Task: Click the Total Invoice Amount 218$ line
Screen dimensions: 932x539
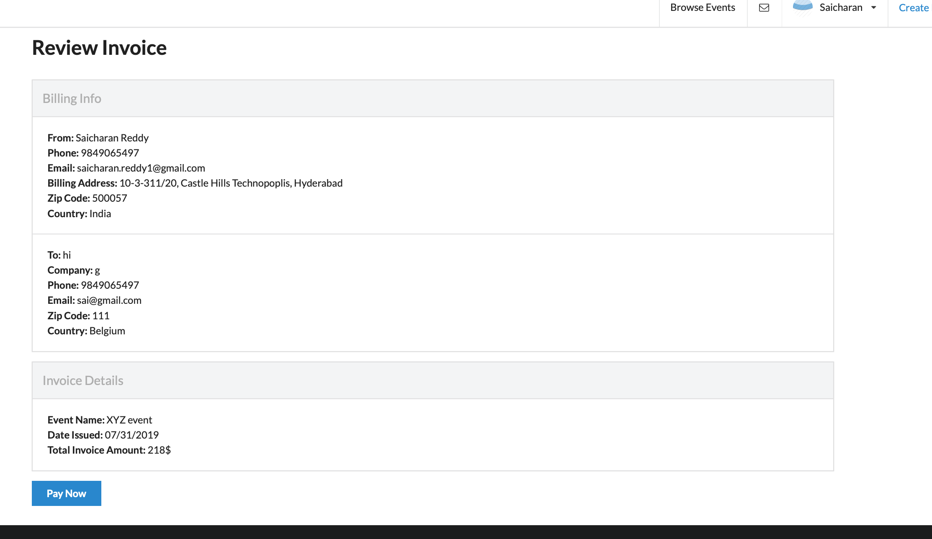Action: pos(109,450)
